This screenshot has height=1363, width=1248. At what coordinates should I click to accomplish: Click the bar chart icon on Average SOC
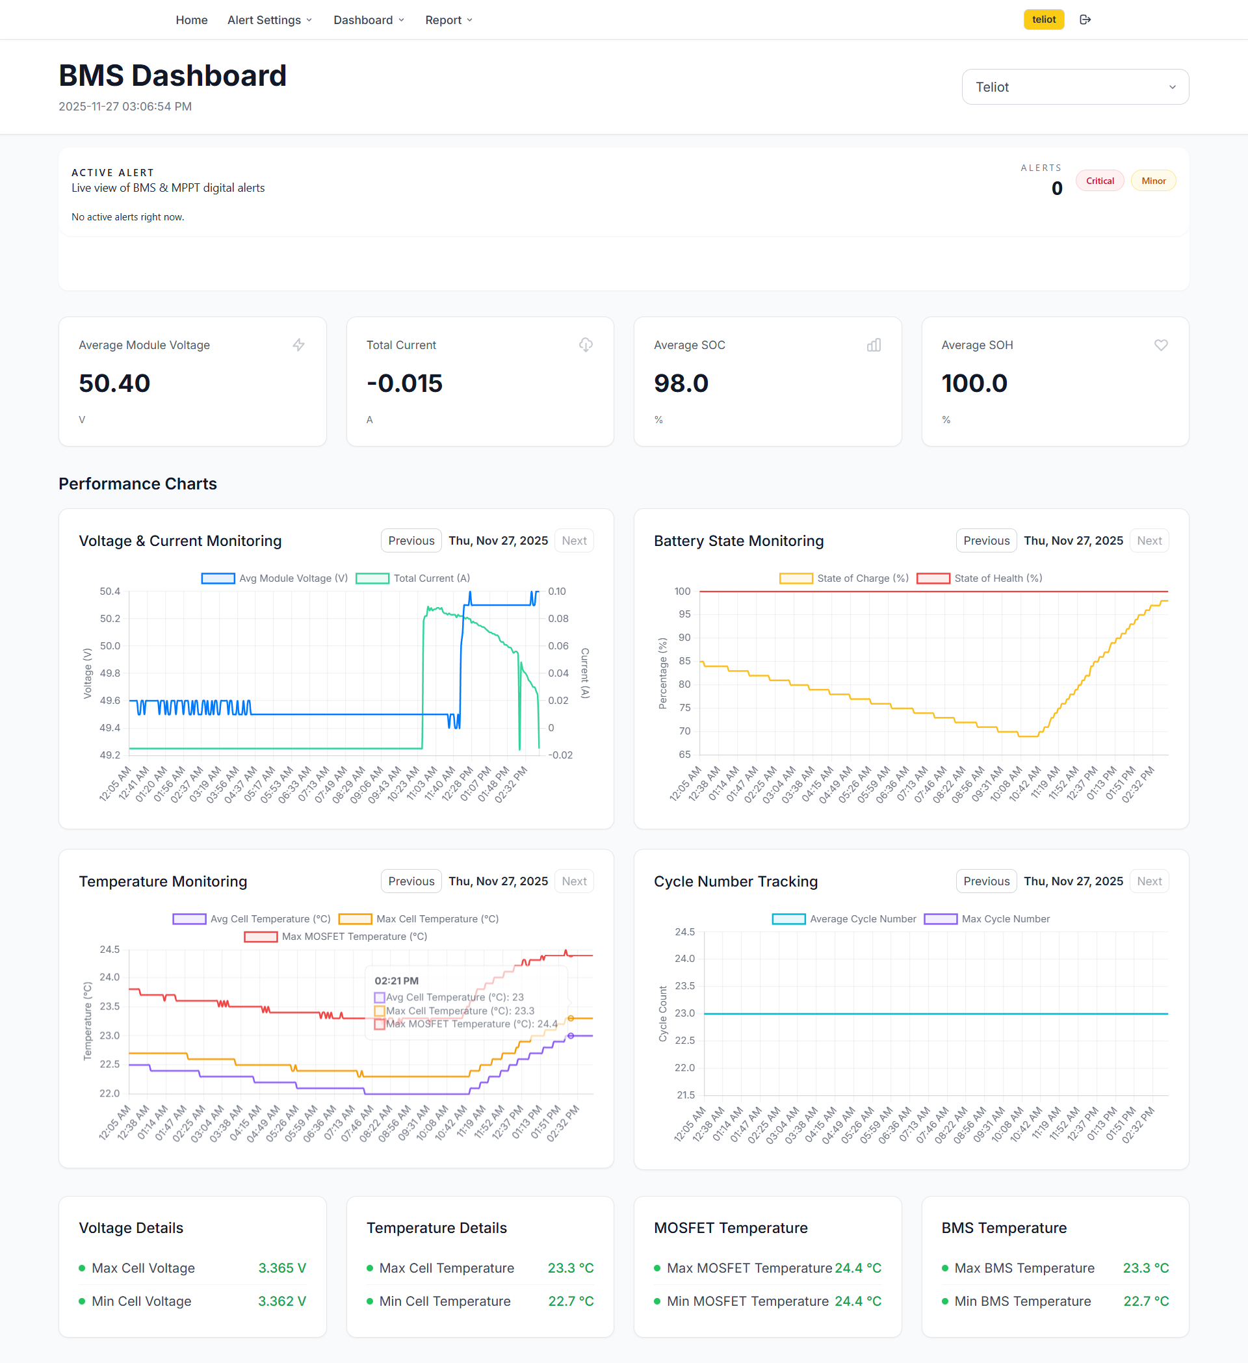(x=874, y=344)
